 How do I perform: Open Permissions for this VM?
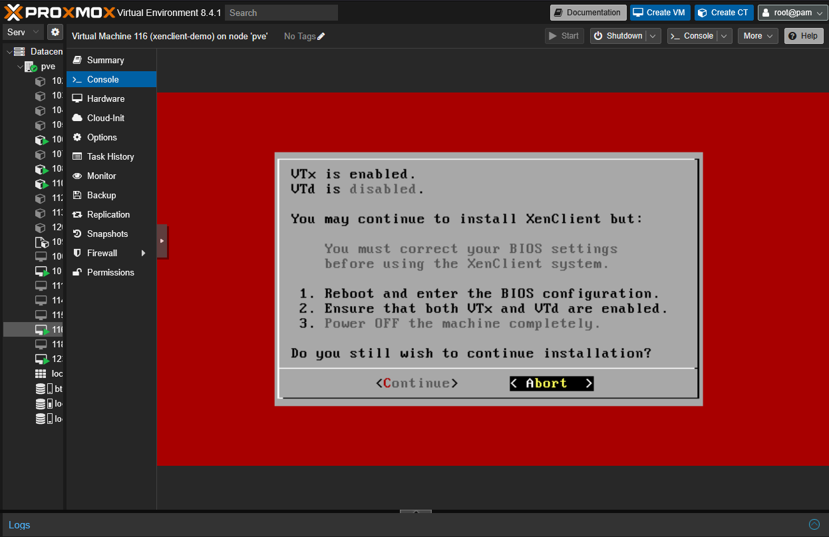[x=110, y=272]
